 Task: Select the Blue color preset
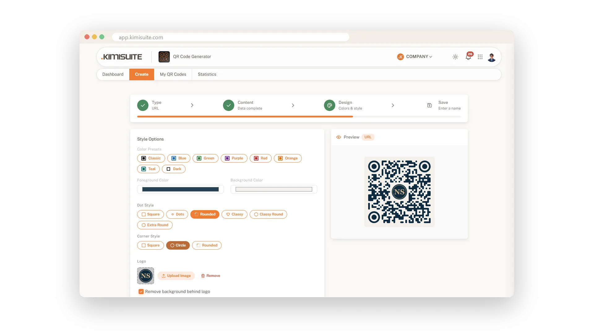pos(179,158)
